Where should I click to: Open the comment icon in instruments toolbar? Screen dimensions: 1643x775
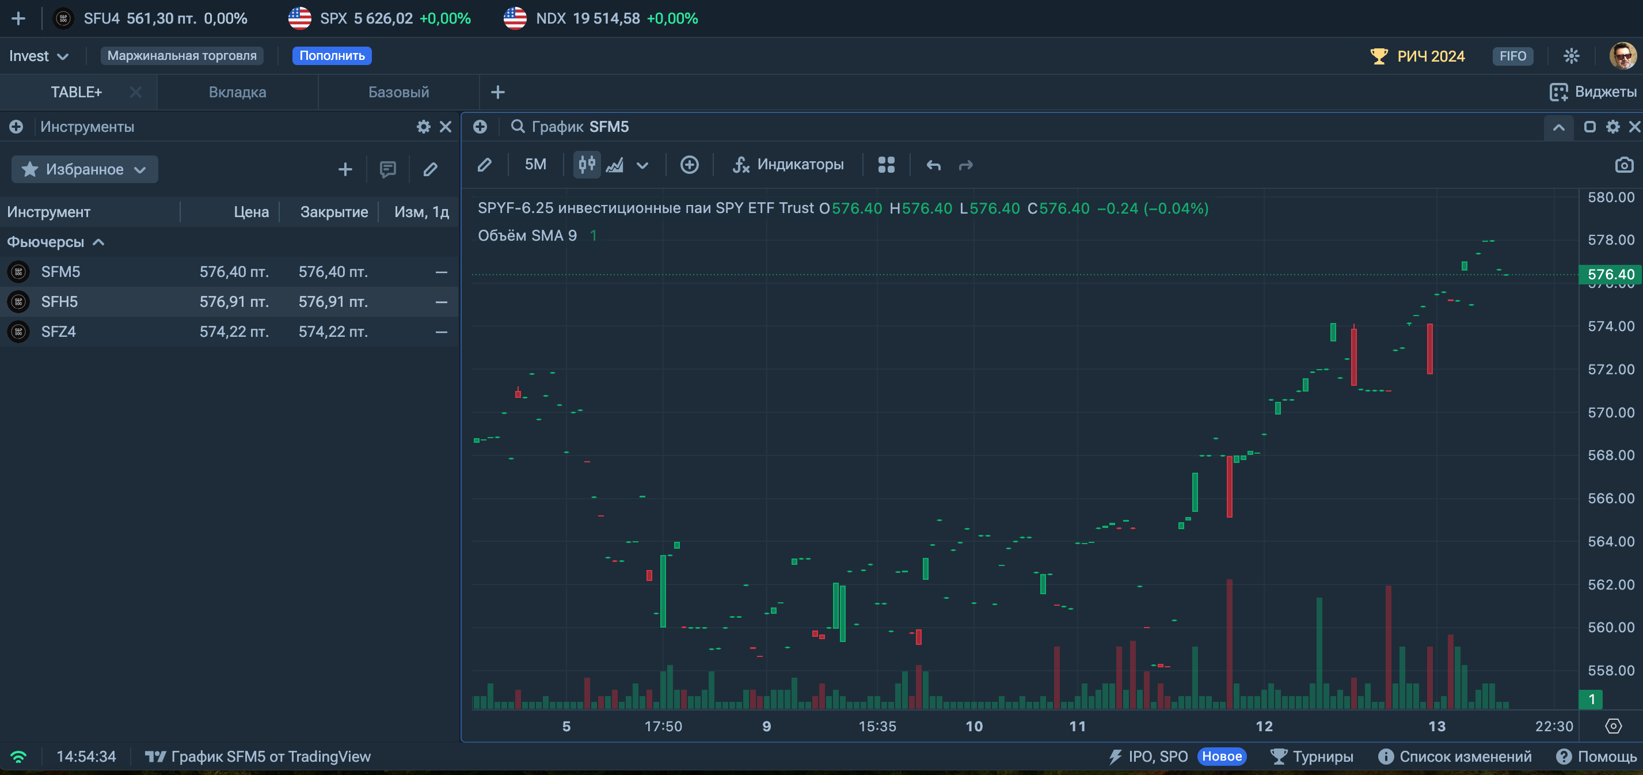[x=388, y=169]
